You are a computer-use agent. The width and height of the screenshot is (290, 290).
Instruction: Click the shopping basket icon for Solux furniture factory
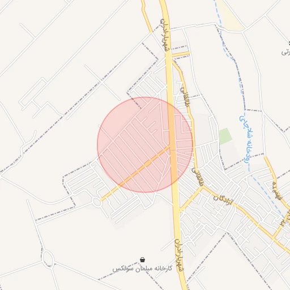coord(143,260)
